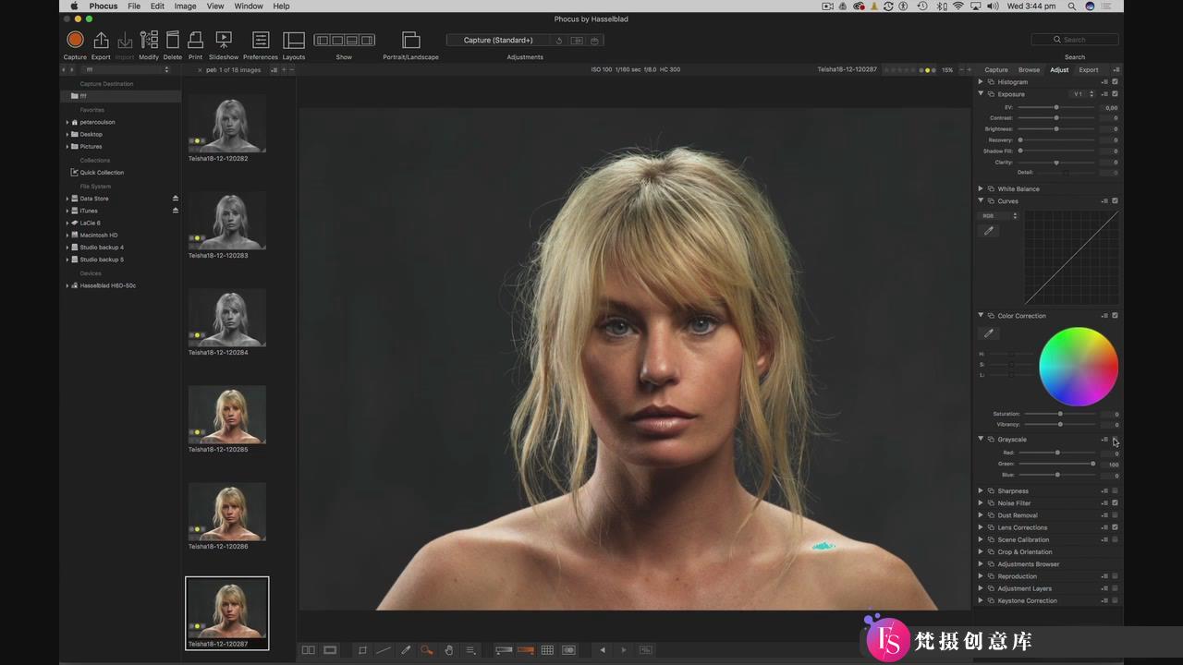Screen dimensions: 1183x665
Task: Select the straighten line tool
Action: [x=383, y=650]
